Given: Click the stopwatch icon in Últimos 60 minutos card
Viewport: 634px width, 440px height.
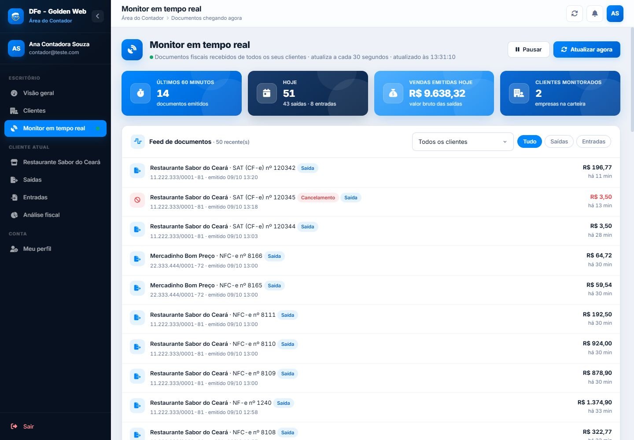Looking at the screenshot, I should pos(140,93).
